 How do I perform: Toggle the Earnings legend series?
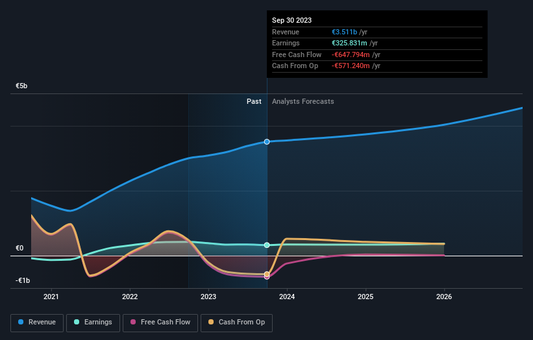click(93, 322)
